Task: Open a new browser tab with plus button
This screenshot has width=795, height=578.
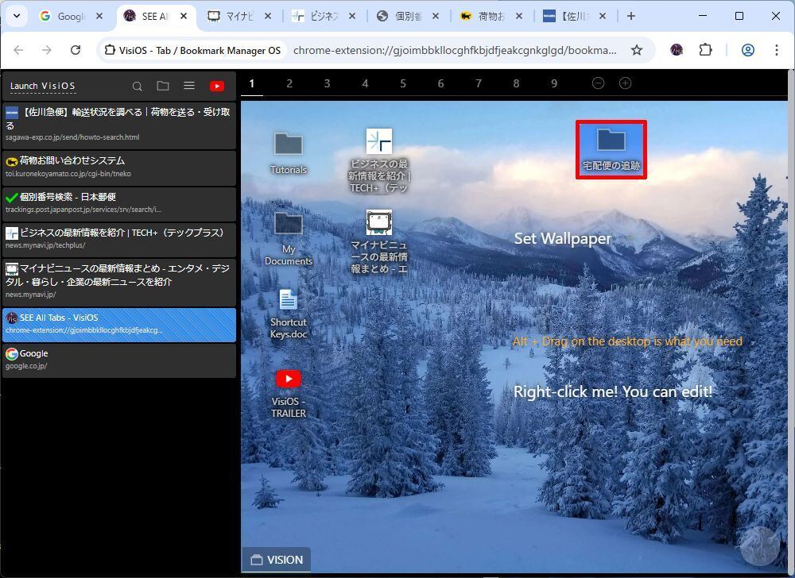Action: tap(630, 16)
